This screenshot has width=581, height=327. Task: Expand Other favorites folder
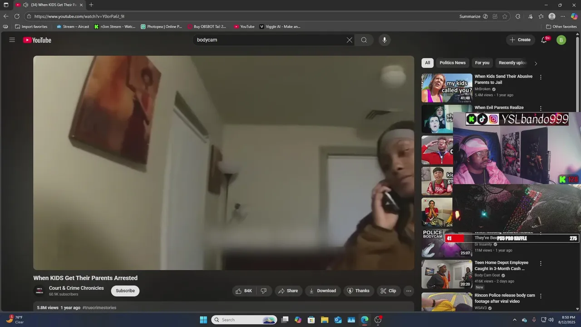coord(561,26)
